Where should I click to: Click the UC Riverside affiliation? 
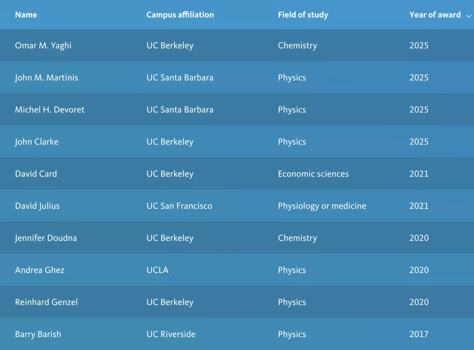(171, 334)
